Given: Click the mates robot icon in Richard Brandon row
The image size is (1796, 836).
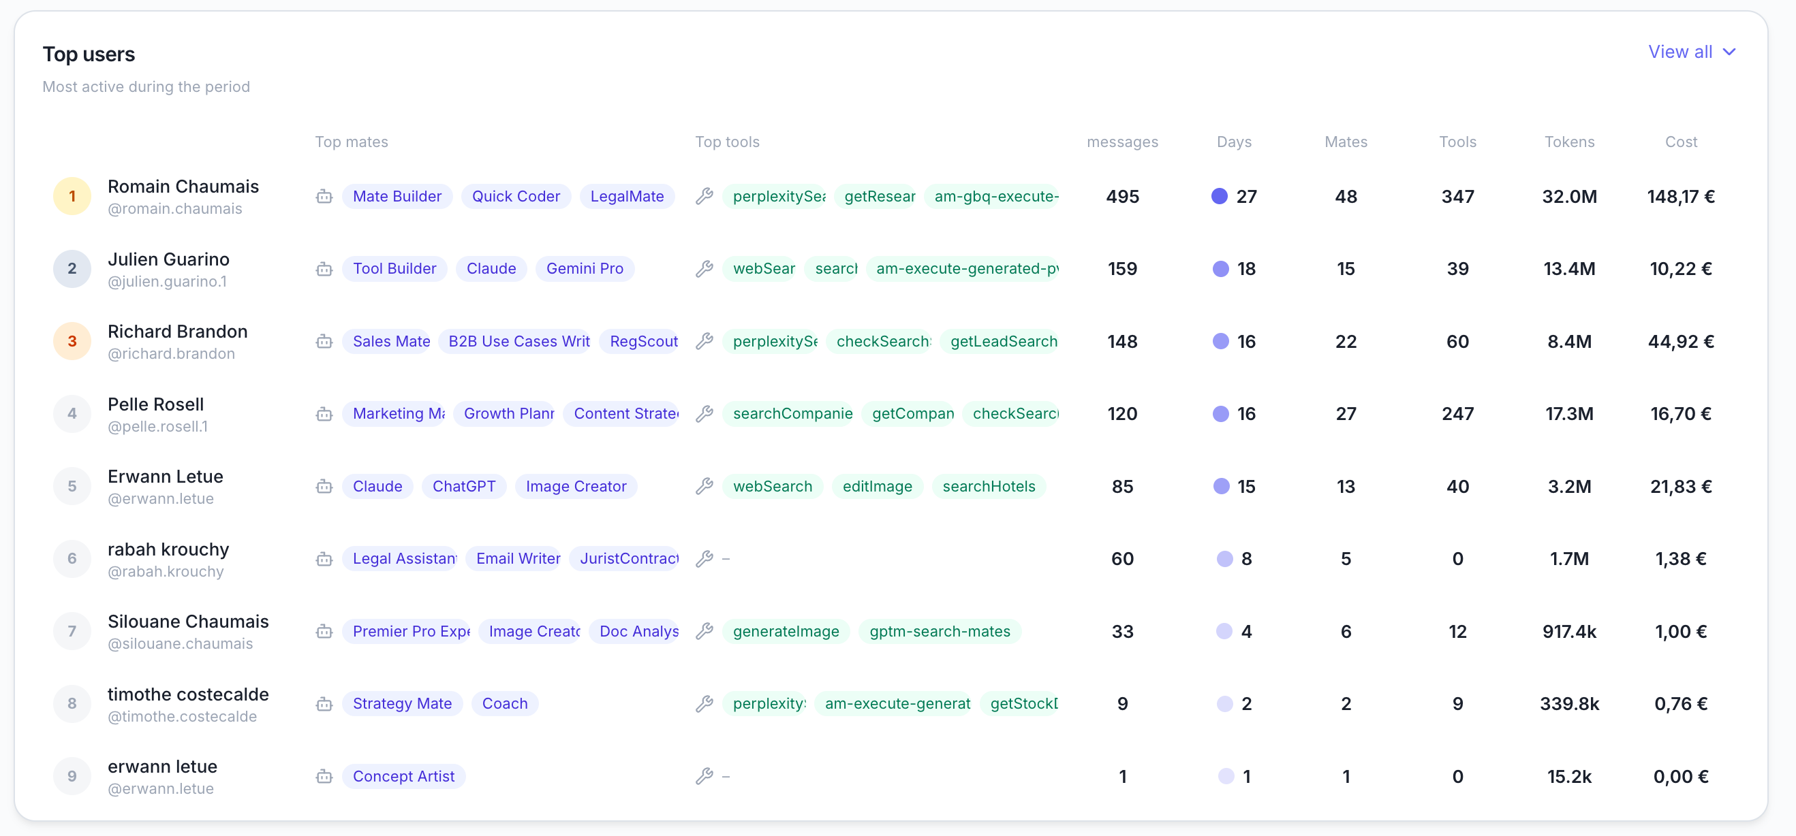Looking at the screenshot, I should pos(324,341).
